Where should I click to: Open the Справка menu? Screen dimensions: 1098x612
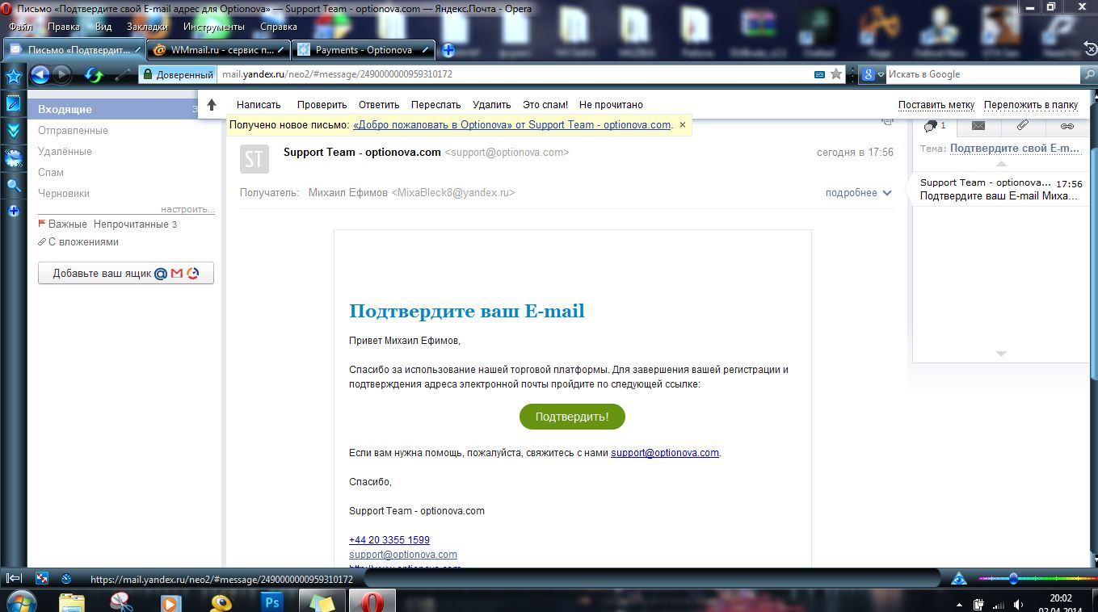[x=279, y=27]
